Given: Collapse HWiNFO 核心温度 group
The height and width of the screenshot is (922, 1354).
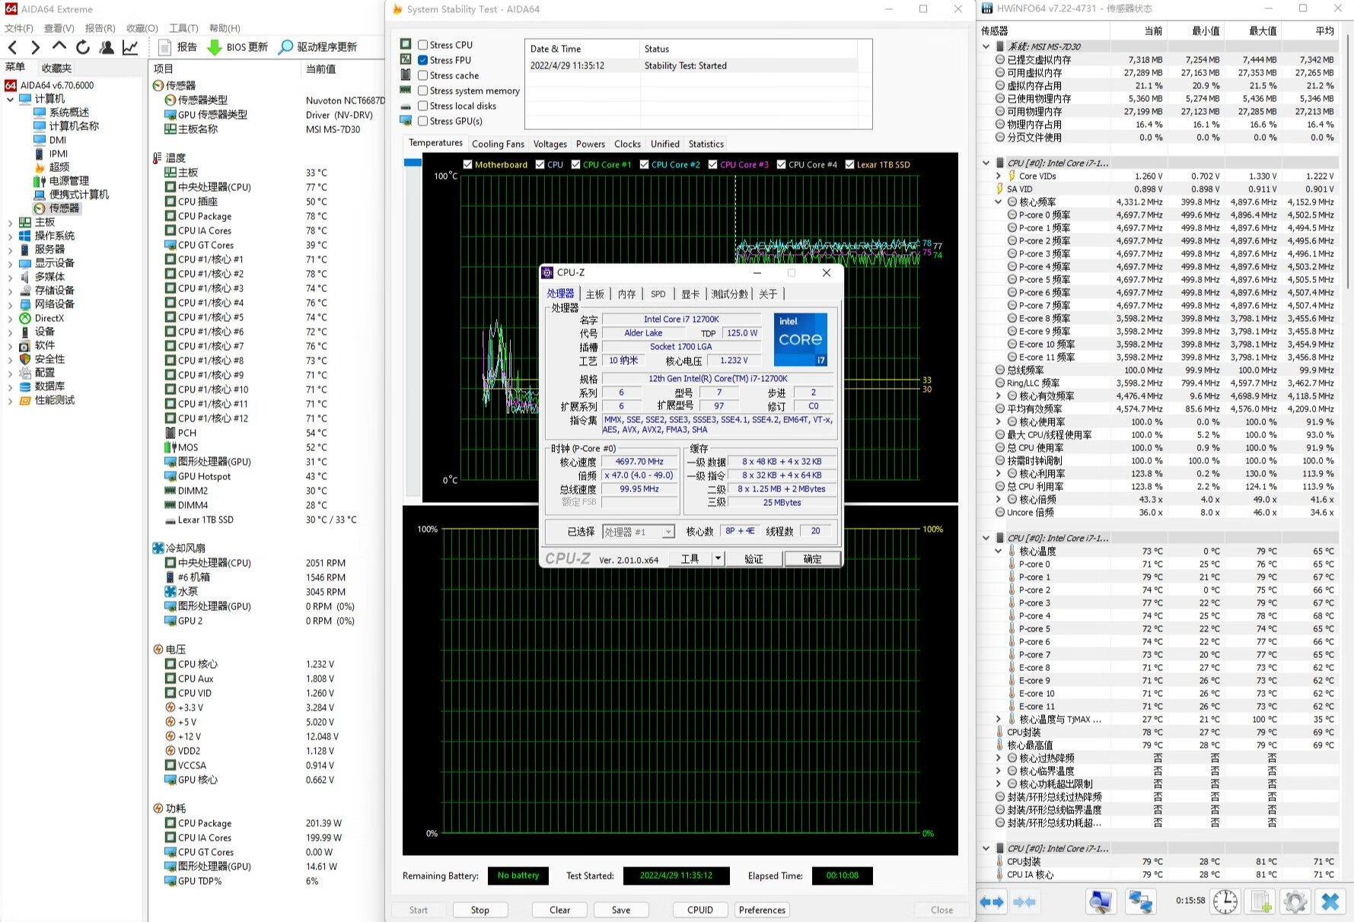Looking at the screenshot, I should 999,551.
